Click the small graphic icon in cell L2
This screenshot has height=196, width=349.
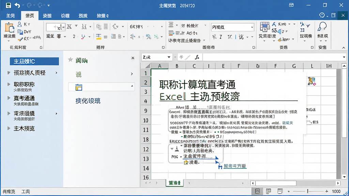pos(312,81)
